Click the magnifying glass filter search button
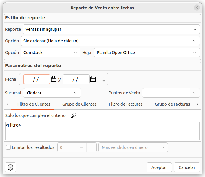This screenshot has width=205, height=177. (74, 115)
